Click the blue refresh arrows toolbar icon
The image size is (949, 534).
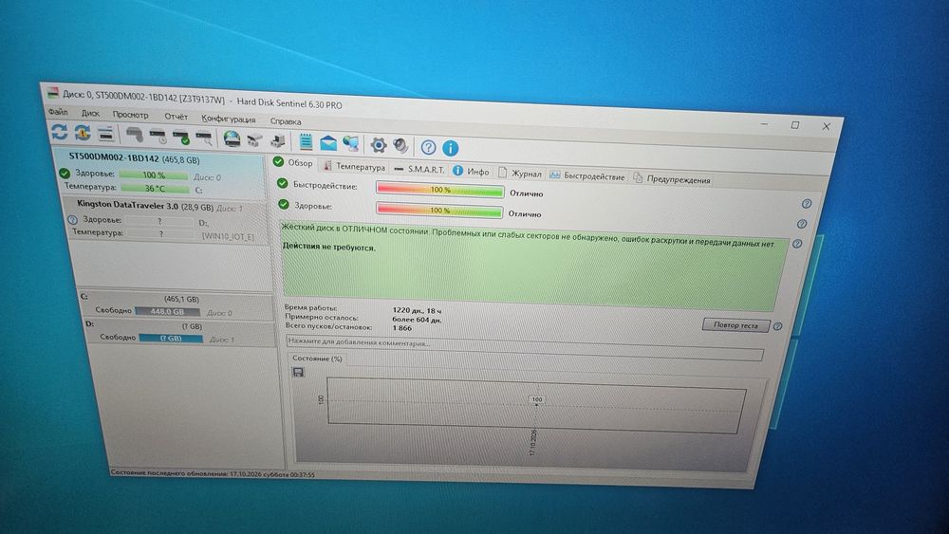coord(59,131)
